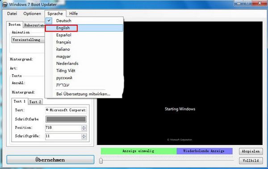Click the Text input field
This screenshot has width=268, height=169.
click(x=66, y=110)
